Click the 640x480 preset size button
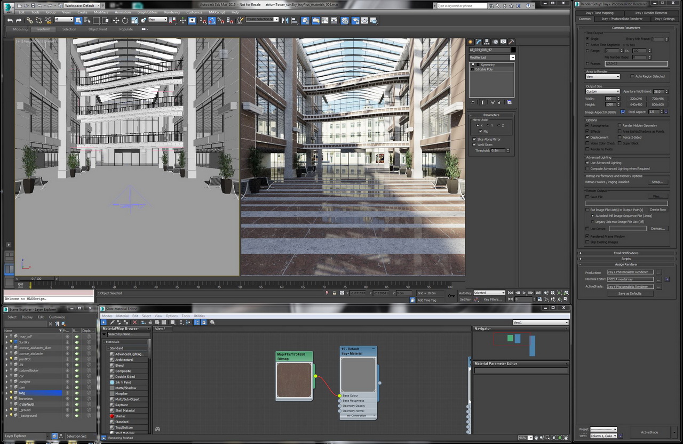This screenshot has width=683, height=444. (x=636, y=104)
